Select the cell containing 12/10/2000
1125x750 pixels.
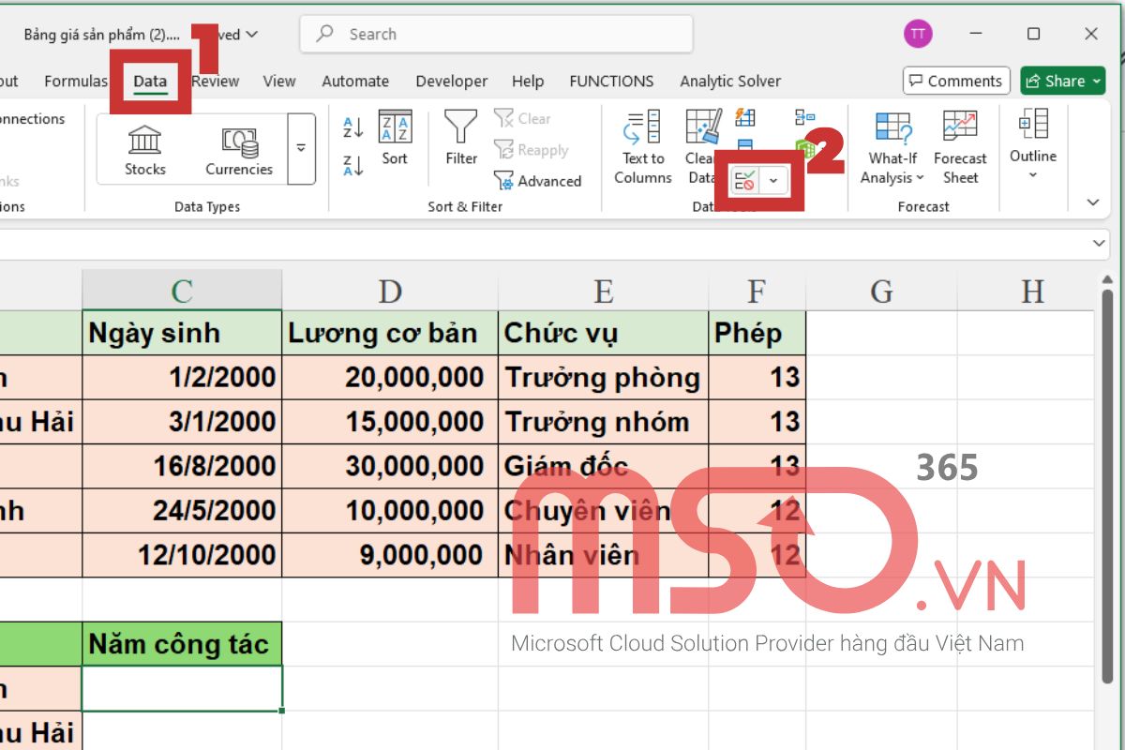182,555
